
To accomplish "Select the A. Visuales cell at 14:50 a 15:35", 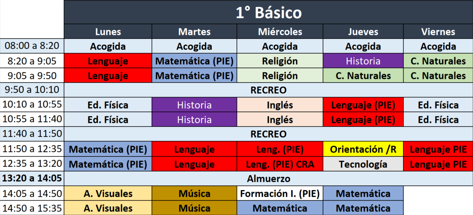I will (x=108, y=208).
